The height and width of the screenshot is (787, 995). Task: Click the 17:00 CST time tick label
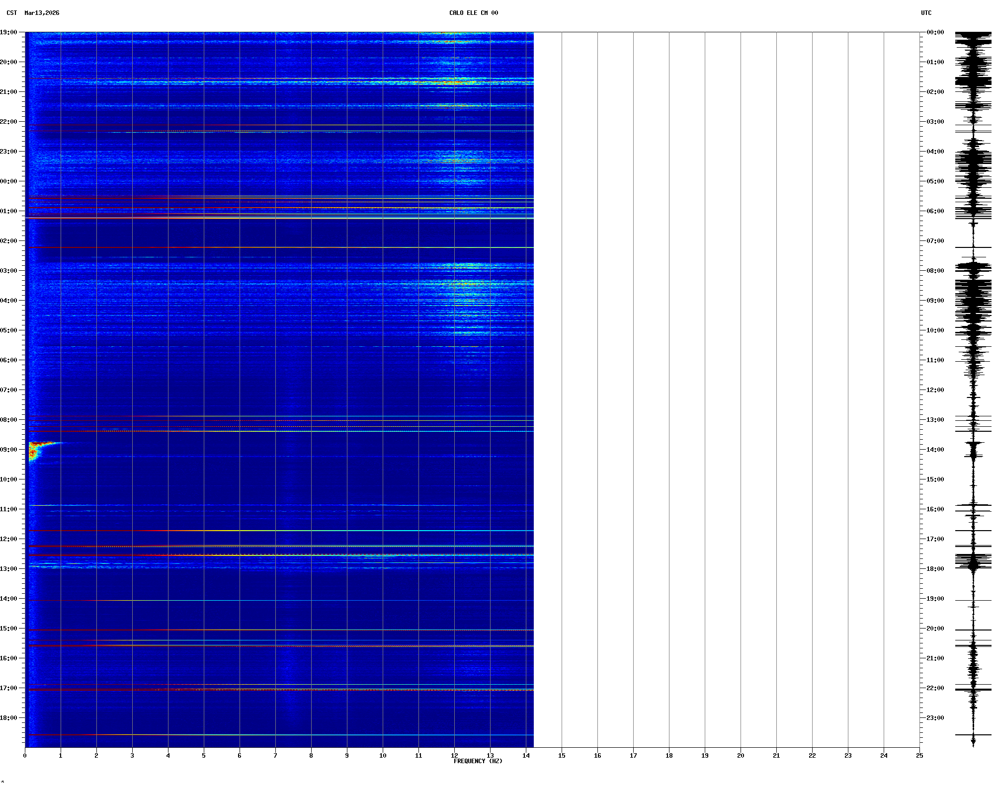(8, 688)
